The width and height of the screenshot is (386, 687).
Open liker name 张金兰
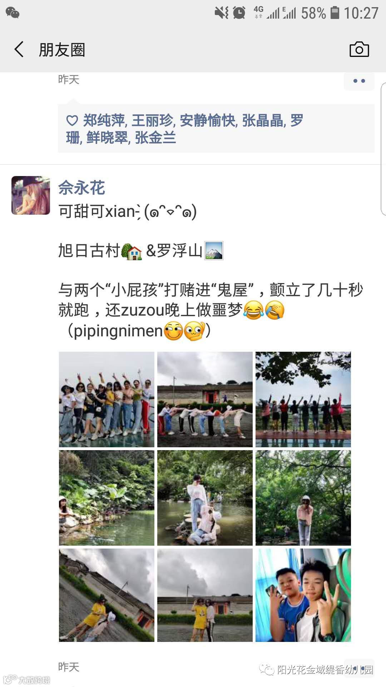point(155,138)
